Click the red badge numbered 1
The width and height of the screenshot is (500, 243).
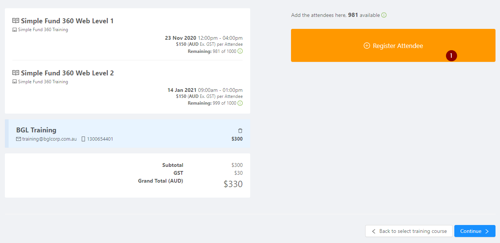(451, 55)
